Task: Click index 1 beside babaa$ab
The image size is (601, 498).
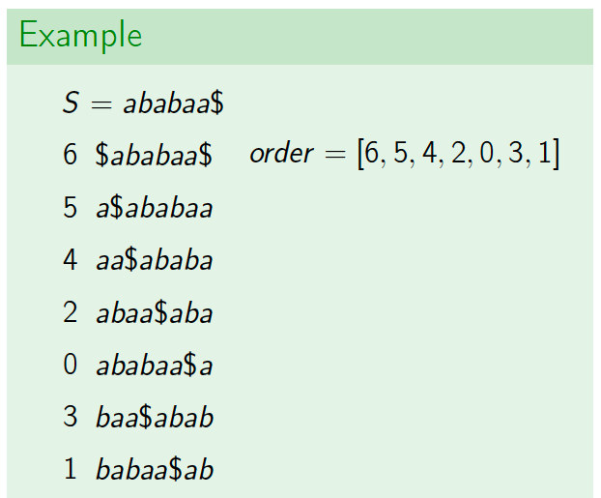Action: (71, 468)
